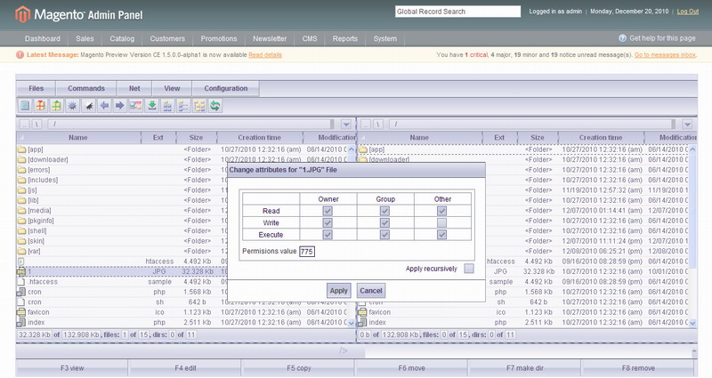The image size is (712, 378).
Task: Select the detailed list view icon
Action: click(183, 106)
